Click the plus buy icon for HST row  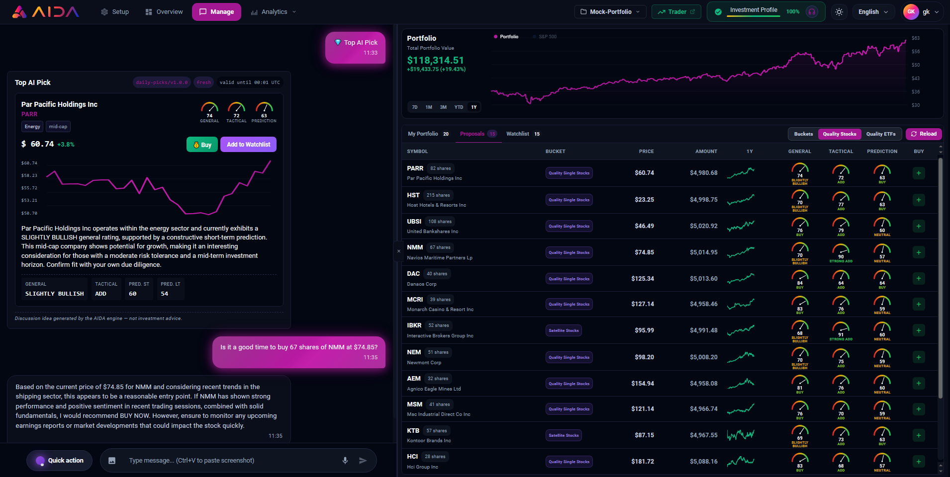(919, 200)
